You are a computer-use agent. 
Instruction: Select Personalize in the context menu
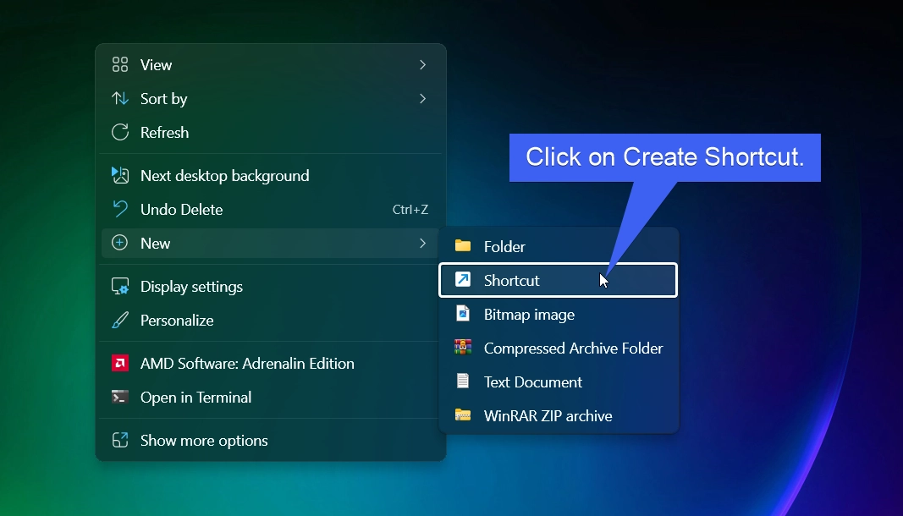coord(270,321)
